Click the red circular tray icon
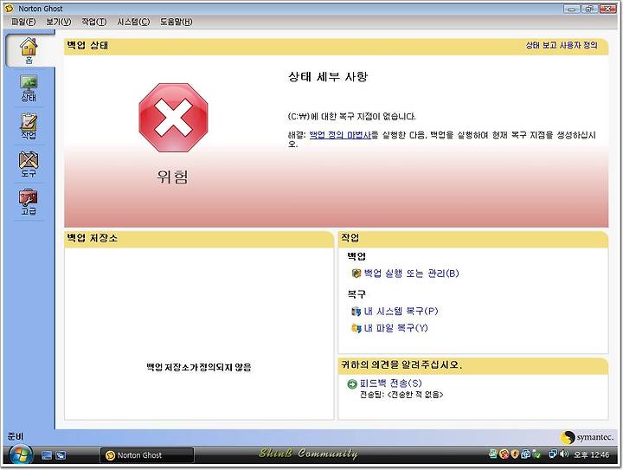The width and height of the screenshot is (623, 470). 504,454
